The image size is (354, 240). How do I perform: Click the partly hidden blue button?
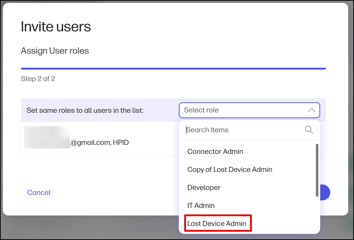[x=325, y=192]
